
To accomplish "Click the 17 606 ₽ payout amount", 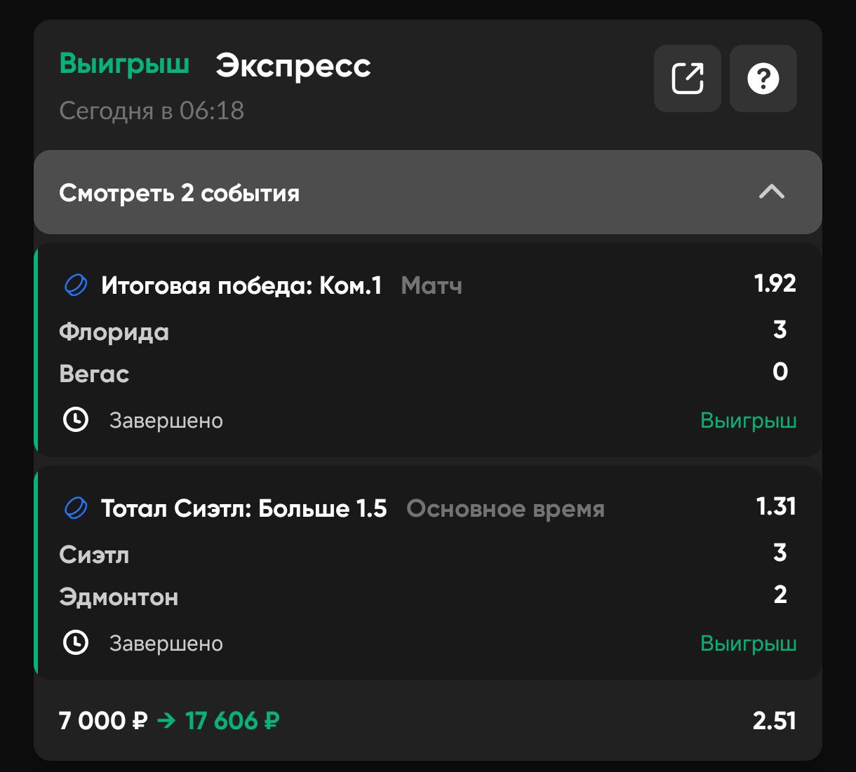I will pos(232,721).
